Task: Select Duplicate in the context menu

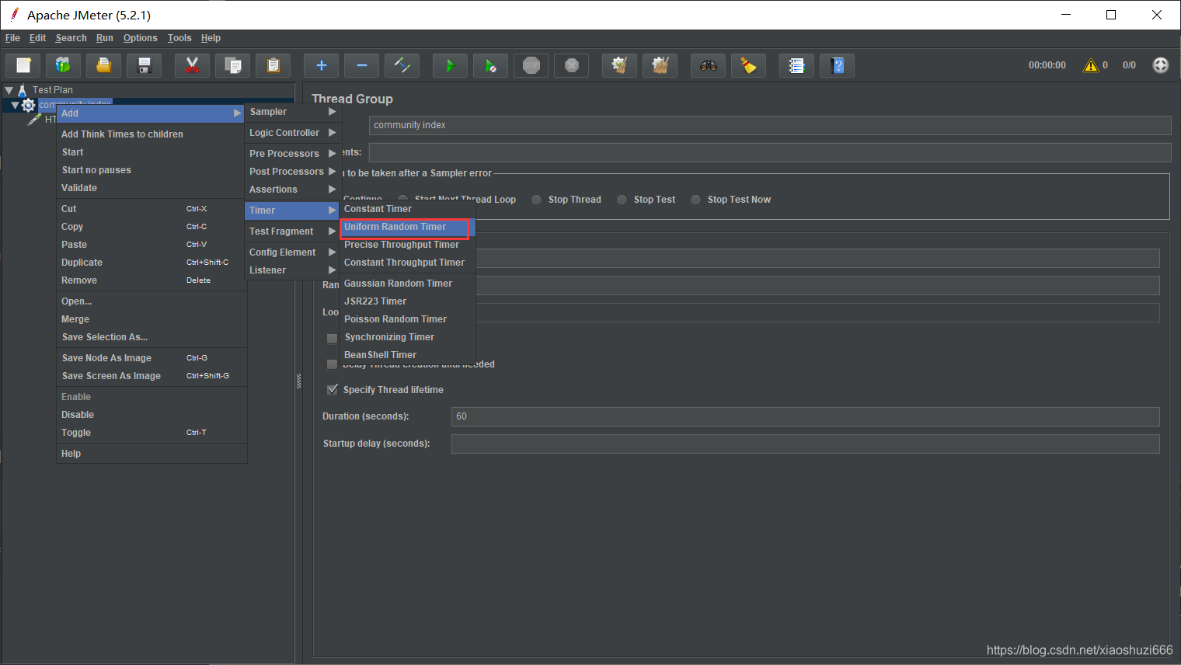Action: [152, 263]
